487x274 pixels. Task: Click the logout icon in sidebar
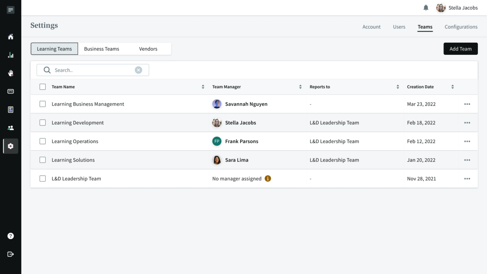[x=11, y=254]
